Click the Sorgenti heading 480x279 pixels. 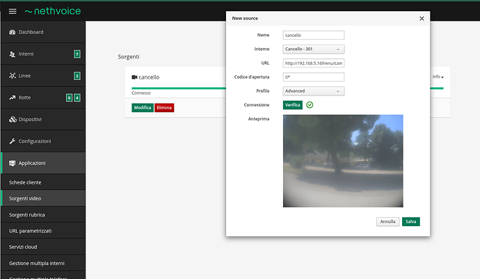tap(129, 56)
